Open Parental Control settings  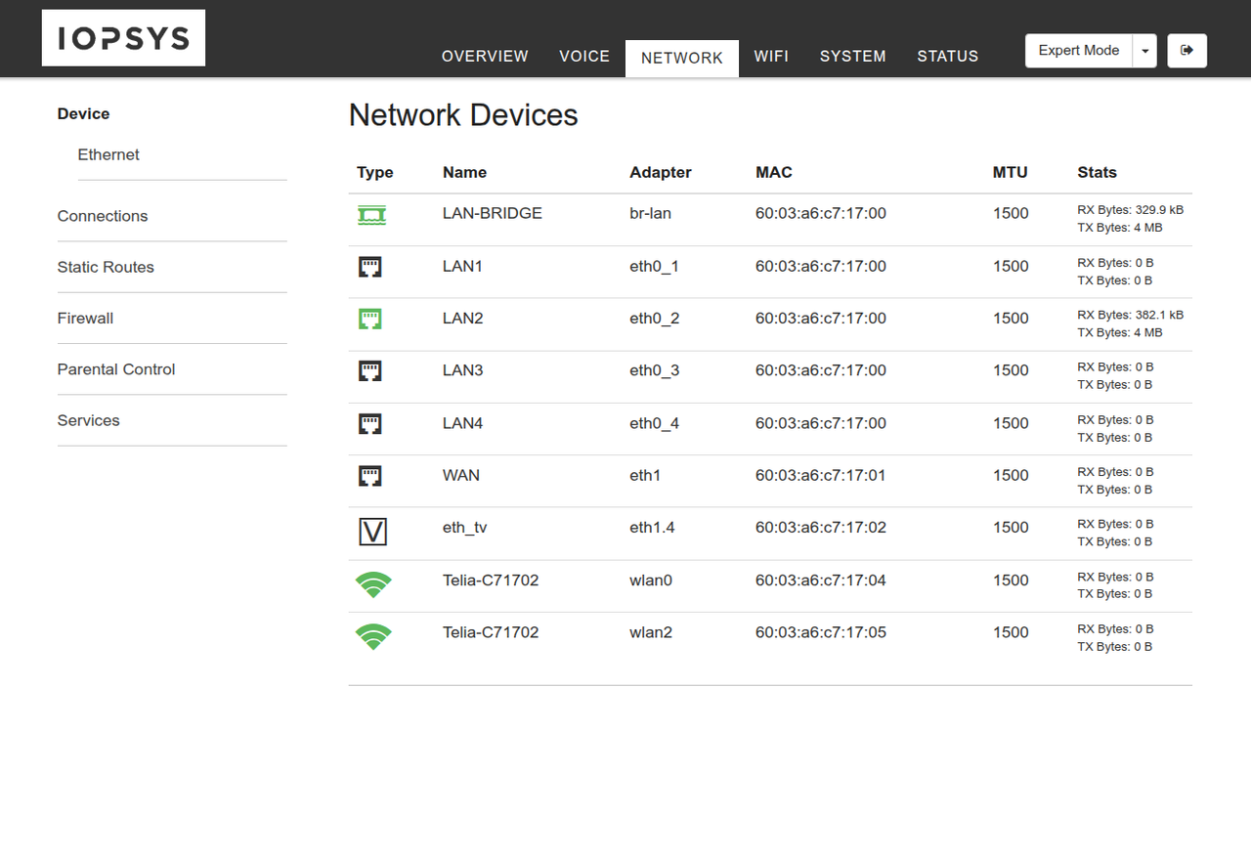116,369
